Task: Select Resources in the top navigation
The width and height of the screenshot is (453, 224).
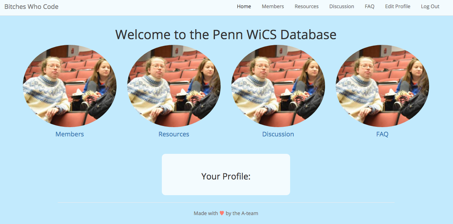Action: coord(307,6)
